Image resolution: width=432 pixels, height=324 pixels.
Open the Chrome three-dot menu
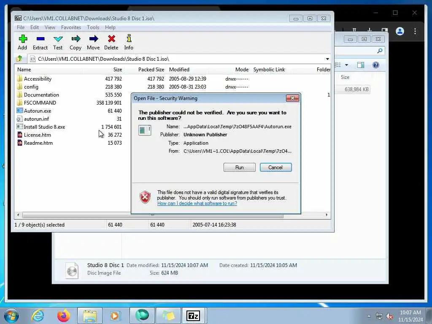pyautogui.click(x=415, y=31)
